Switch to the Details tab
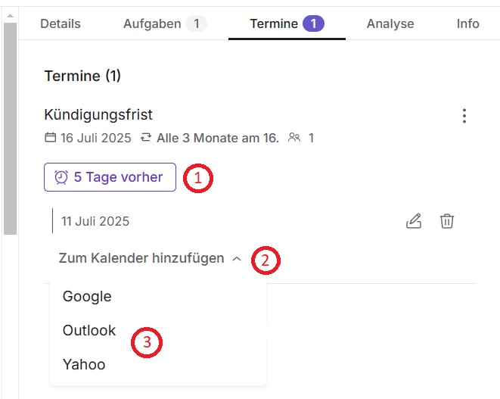 tap(60, 23)
